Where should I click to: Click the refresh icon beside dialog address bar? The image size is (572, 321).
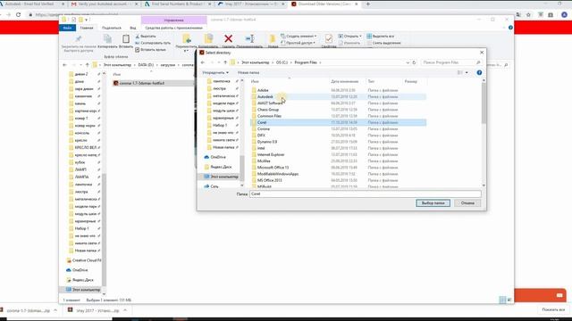(414, 62)
